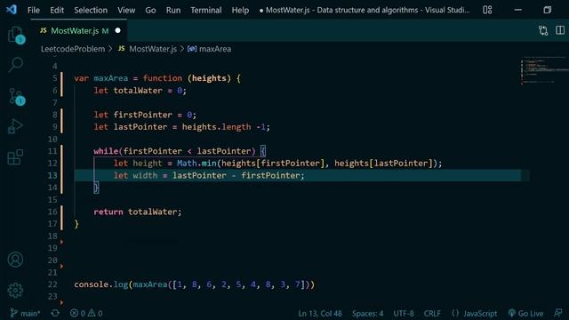This screenshot has height=320, width=569.
Task: Open the Run and Debug view
Action: click(x=15, y=126)
